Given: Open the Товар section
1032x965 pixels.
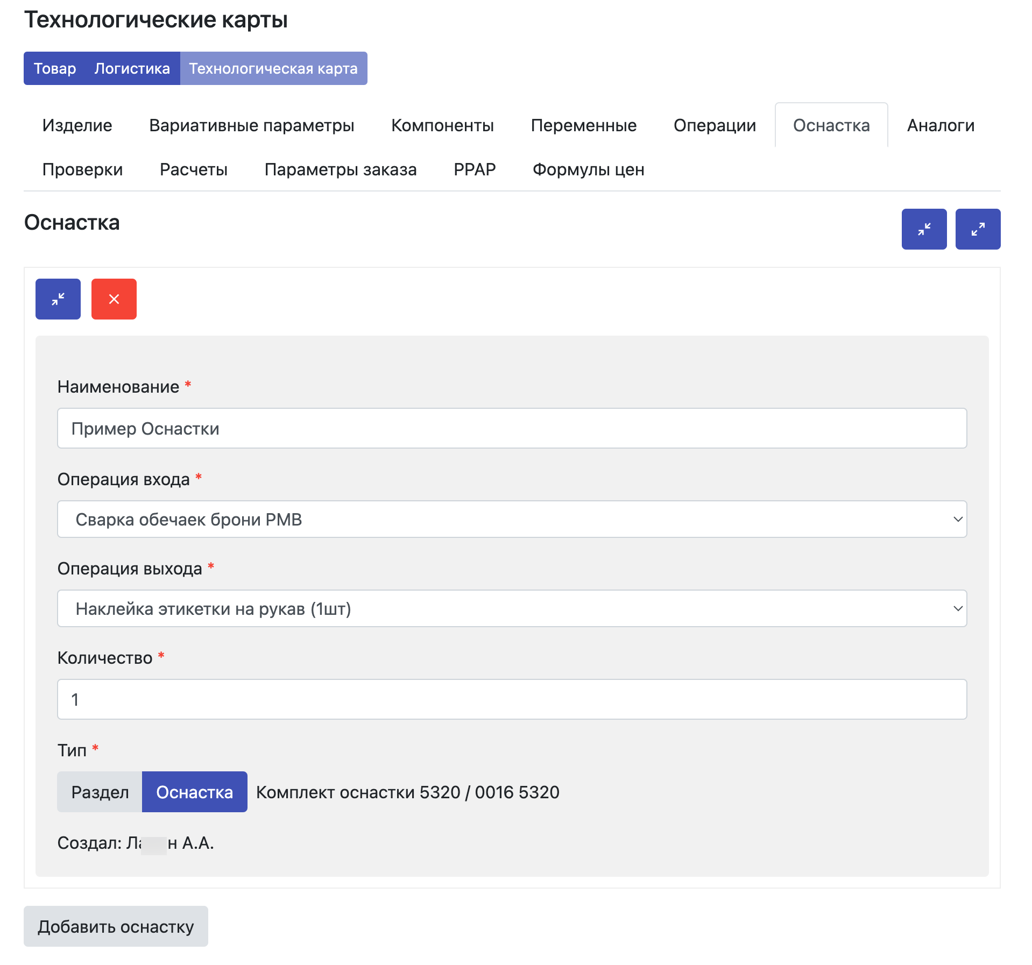Looking at the screenshot, I should (x=55, y=68).
